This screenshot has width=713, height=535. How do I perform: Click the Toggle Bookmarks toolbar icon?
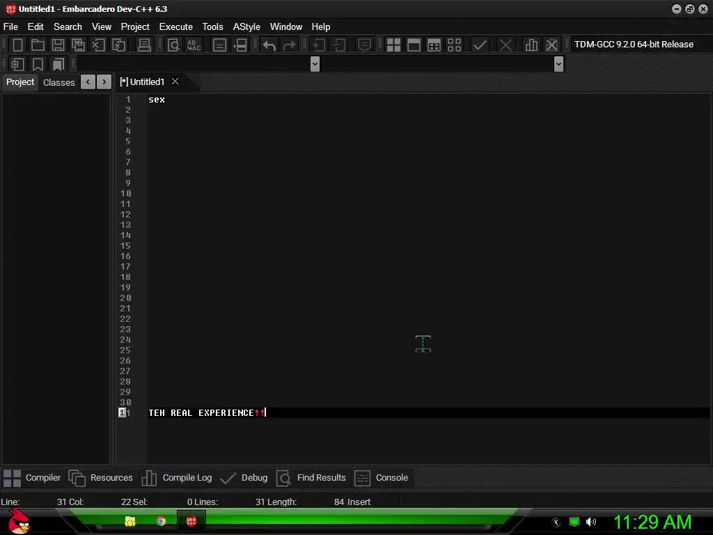pos(38,64)
